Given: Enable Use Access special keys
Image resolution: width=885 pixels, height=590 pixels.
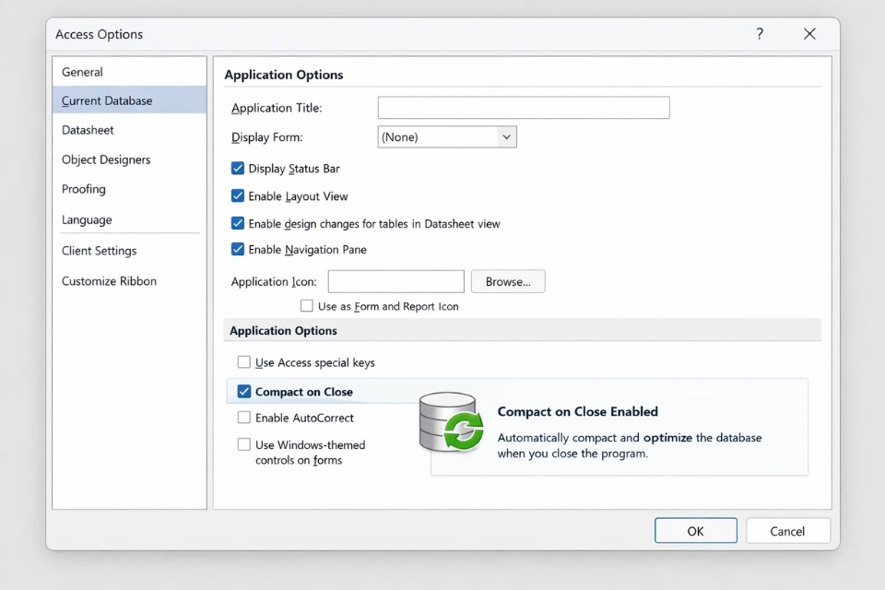Looking at the screenshot, I should coord(244,362).
